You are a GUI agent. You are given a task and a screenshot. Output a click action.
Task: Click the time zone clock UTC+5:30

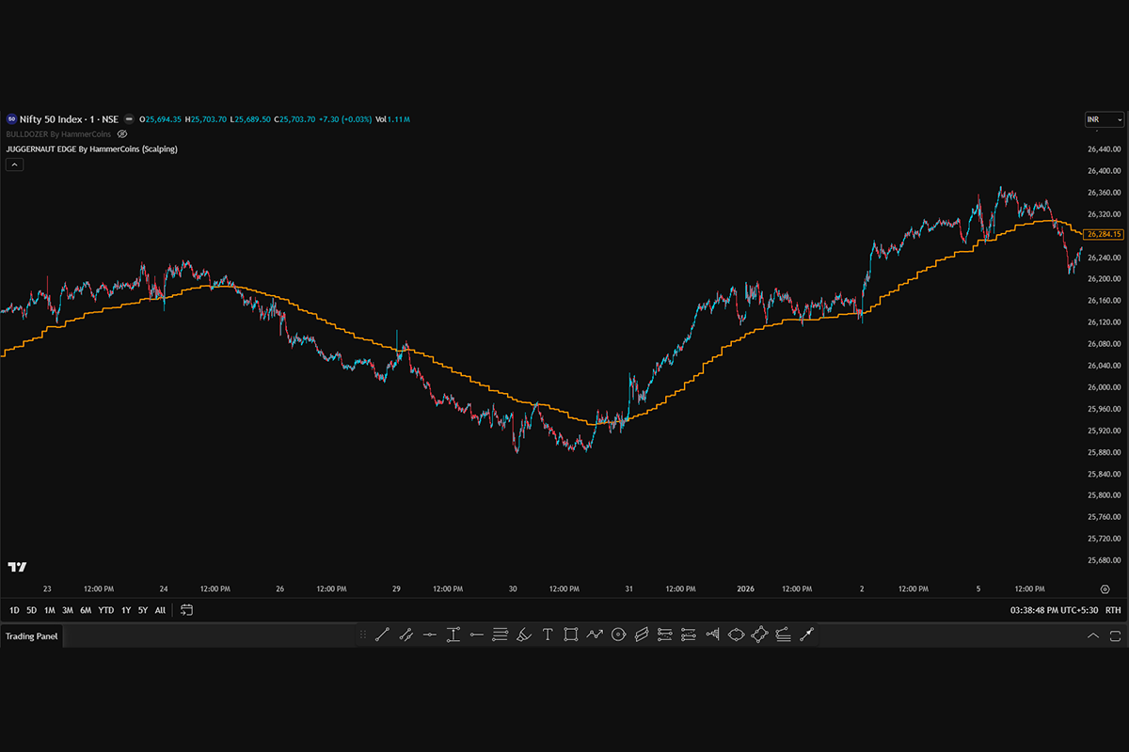tap(1053, 610)
